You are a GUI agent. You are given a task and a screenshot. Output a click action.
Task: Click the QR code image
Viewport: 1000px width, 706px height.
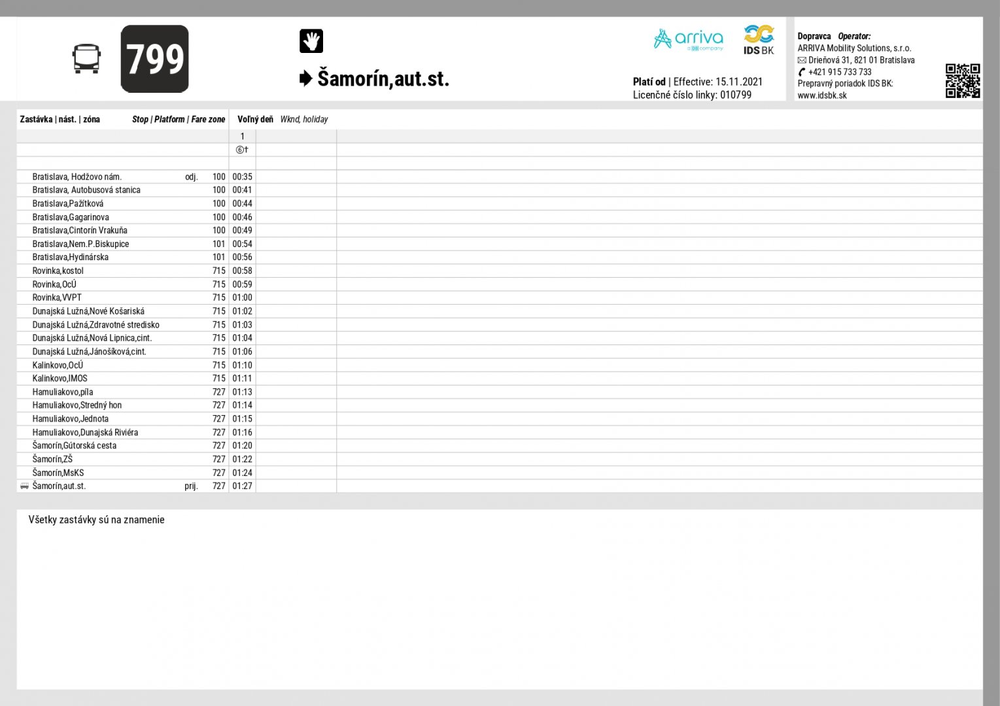coord(962,80)
